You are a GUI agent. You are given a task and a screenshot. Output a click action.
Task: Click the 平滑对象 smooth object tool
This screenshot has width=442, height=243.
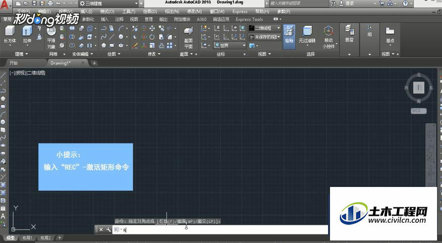coord(52,38)
